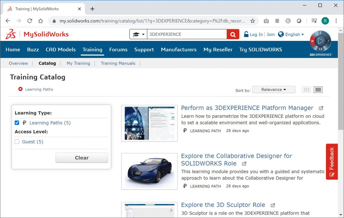This screenshot has height=218, width=344.
Task: Click the scrollbar down arrow
Action: 341,215
